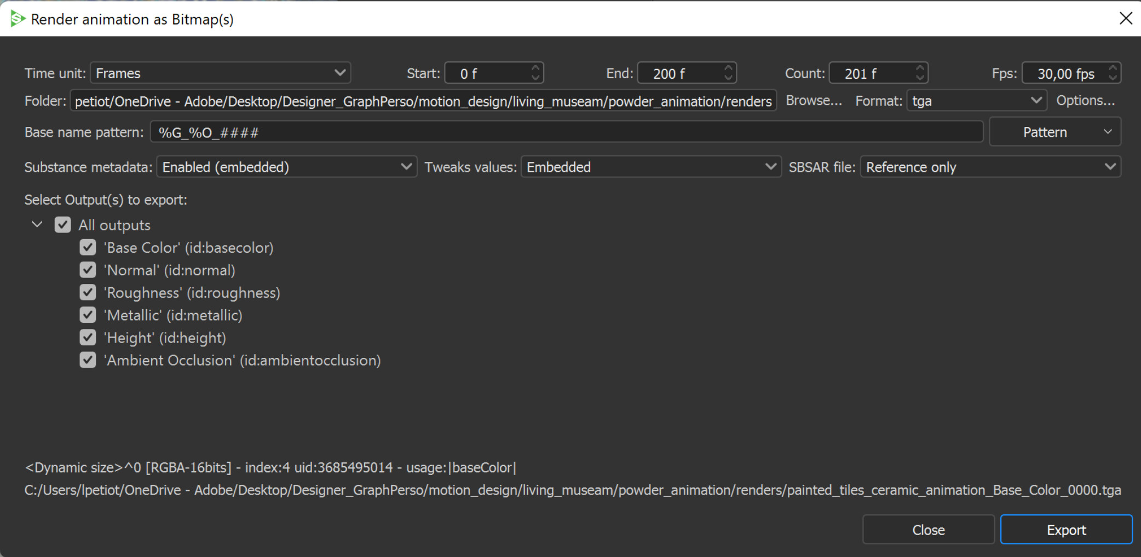Viewport: 1141px width, 557px height.
Task: Uncheck the Metallic output
Action: click(88, 315)
